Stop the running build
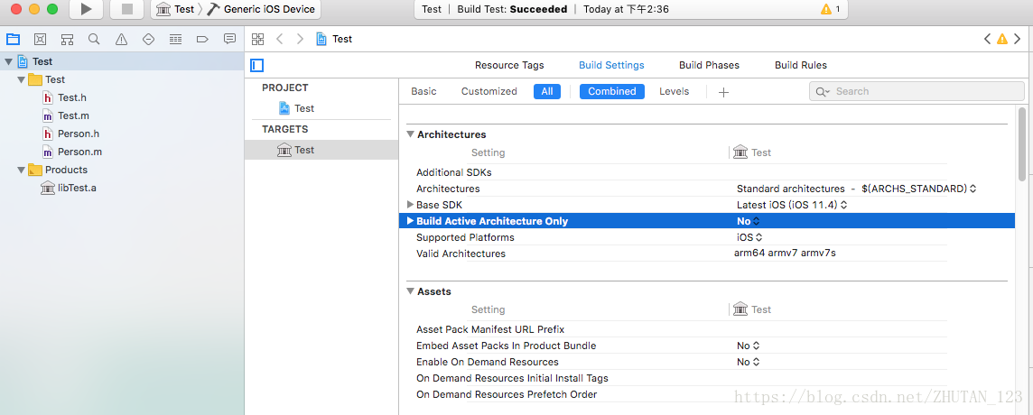This screenshot has height=415, width=1033. [x=127, y=9]
